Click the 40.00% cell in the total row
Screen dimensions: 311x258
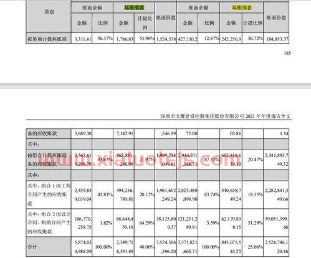[x=145, y=247]
